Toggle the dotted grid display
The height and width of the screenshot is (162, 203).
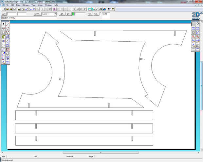tap(193, 24)
